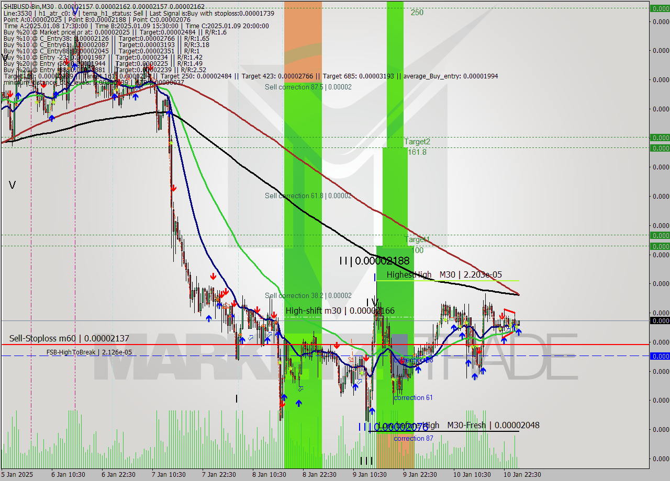Select the LowestLow M30-Fresh 0.00002048 label
This screenshot has height=481, width=670.
458,426
